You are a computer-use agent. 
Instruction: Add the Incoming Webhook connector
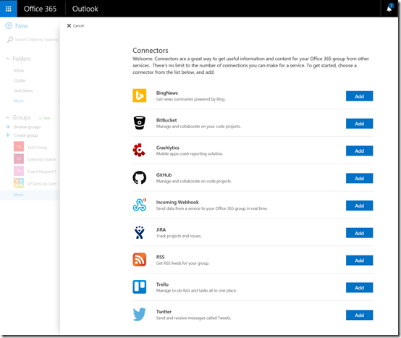coord(359,206)
